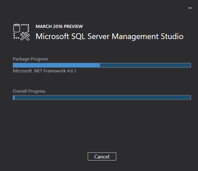The width and height of the screenshot is (198, 171).
Task: Click the 'Package Progress' label
Action: [x=30, y=59]
